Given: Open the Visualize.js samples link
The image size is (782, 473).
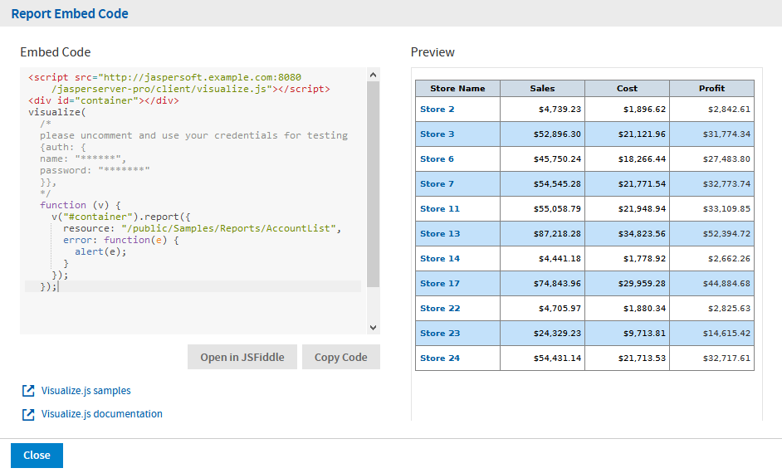Looking at the screenshot, I should point(86,391).
